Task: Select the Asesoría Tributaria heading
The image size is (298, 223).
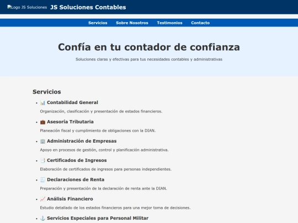Action: tap(70, 122)
